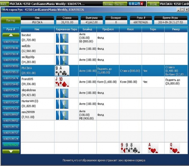Click the flop cards 9 9 8

(130, 148)
